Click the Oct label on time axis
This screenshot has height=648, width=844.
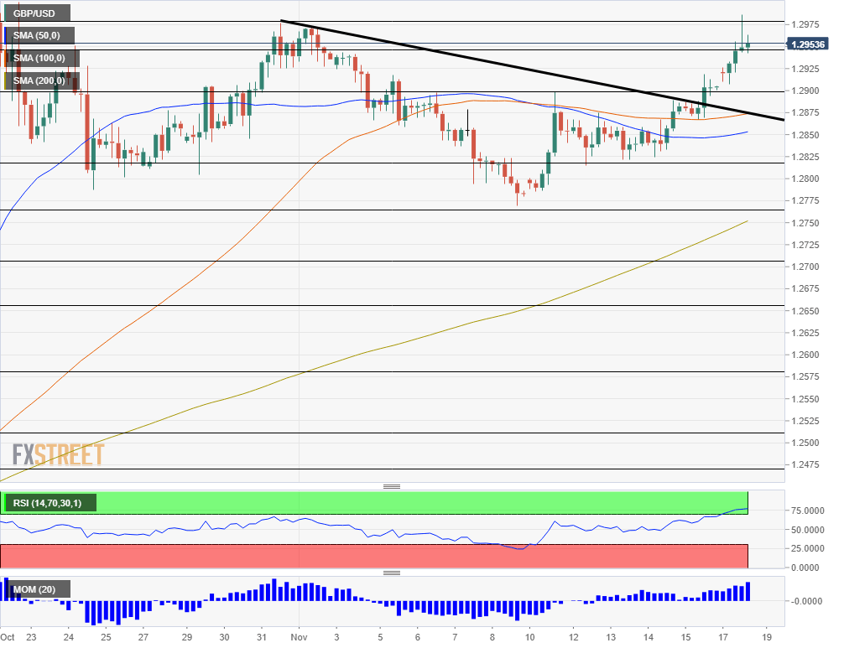pyautogui.click(x=8, y=637)
